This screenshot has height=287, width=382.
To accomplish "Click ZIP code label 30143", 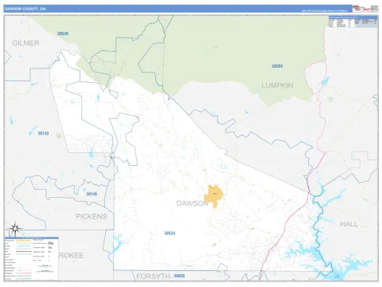I will [43, 133].
